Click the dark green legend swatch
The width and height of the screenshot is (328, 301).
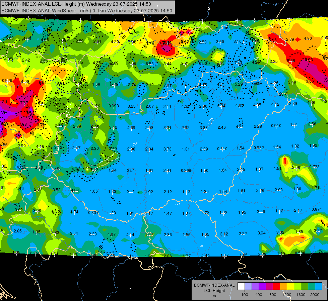305,286
